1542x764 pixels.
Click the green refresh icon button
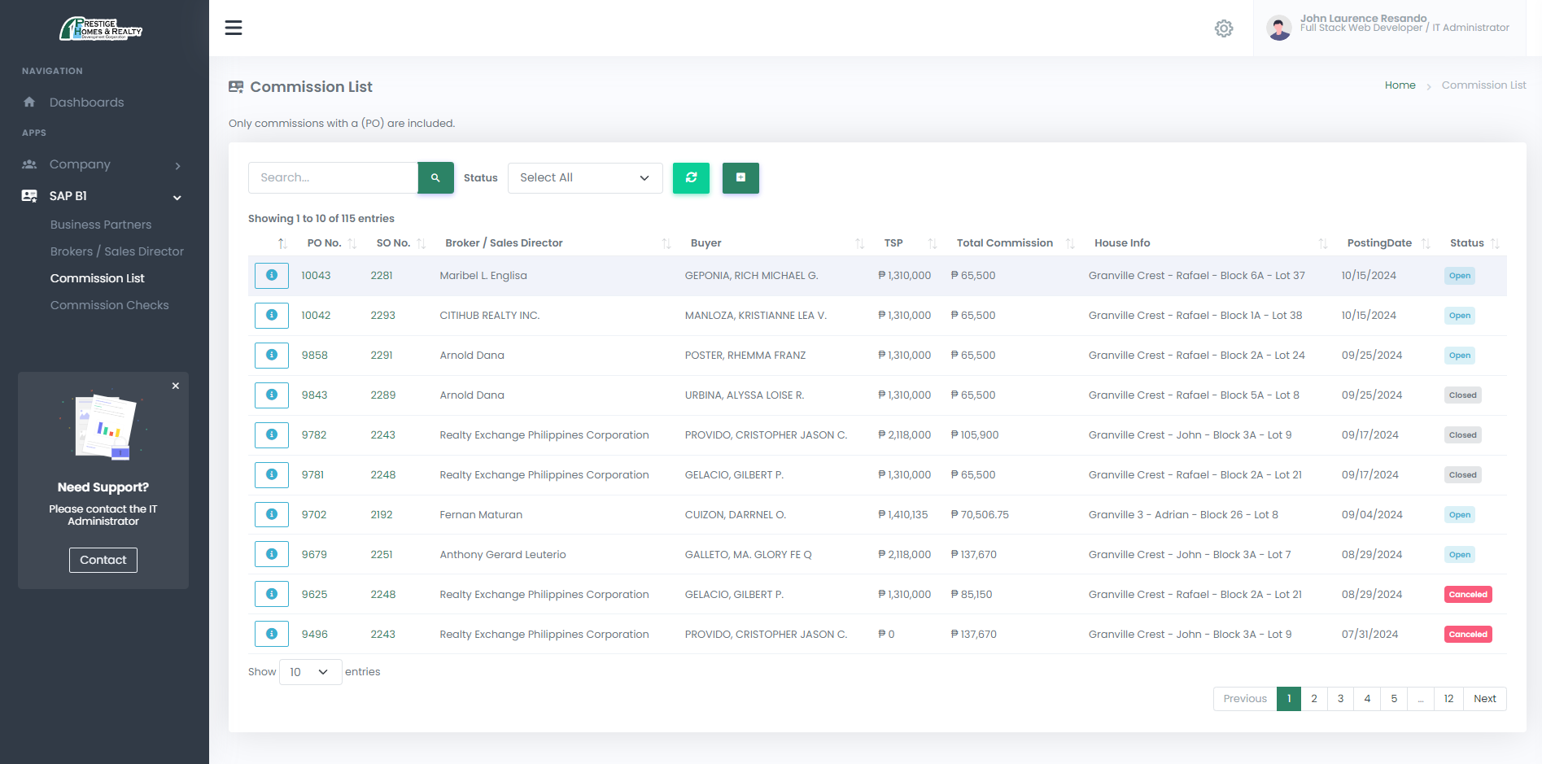pyautogui.click(x=691, y=177)
